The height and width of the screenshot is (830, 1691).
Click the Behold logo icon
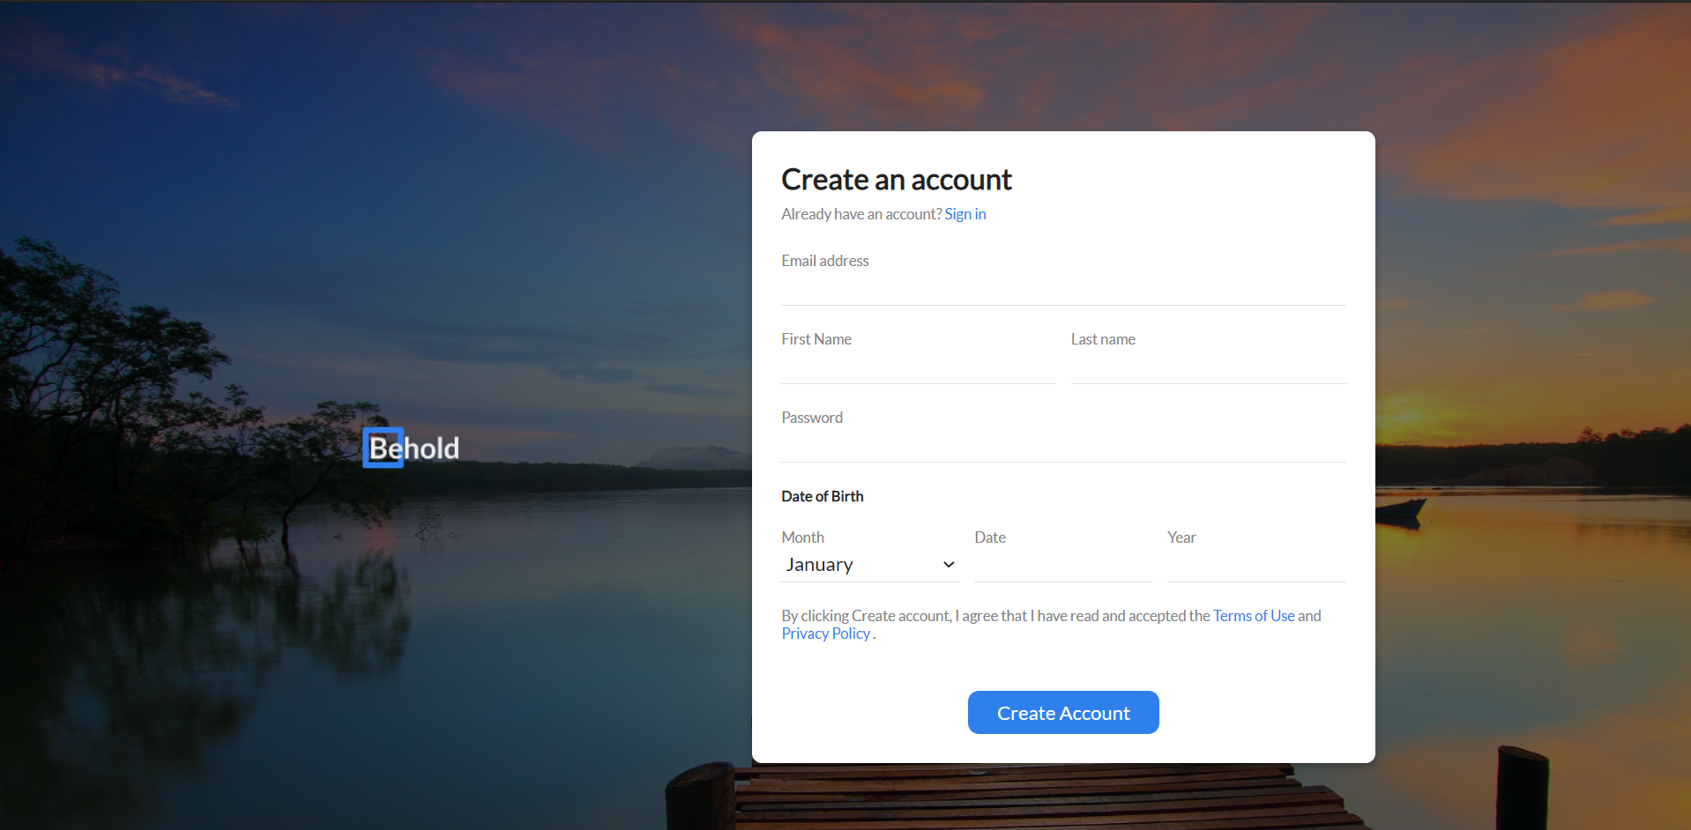(x=382, y=448)
